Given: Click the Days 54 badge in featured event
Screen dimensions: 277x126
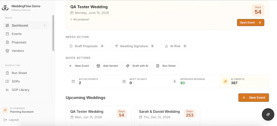Looking at the screenshot, I should [x=258, y=10].
